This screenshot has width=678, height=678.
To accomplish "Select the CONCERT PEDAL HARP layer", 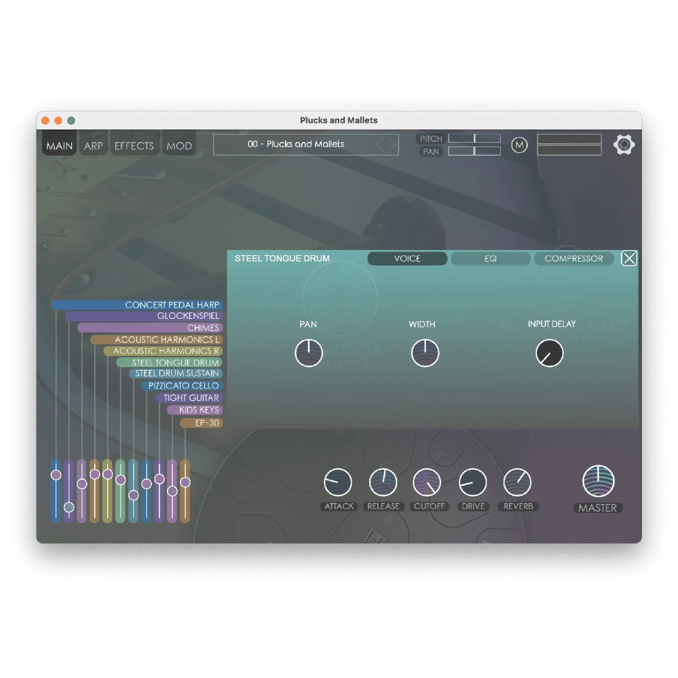I will 137,305.
